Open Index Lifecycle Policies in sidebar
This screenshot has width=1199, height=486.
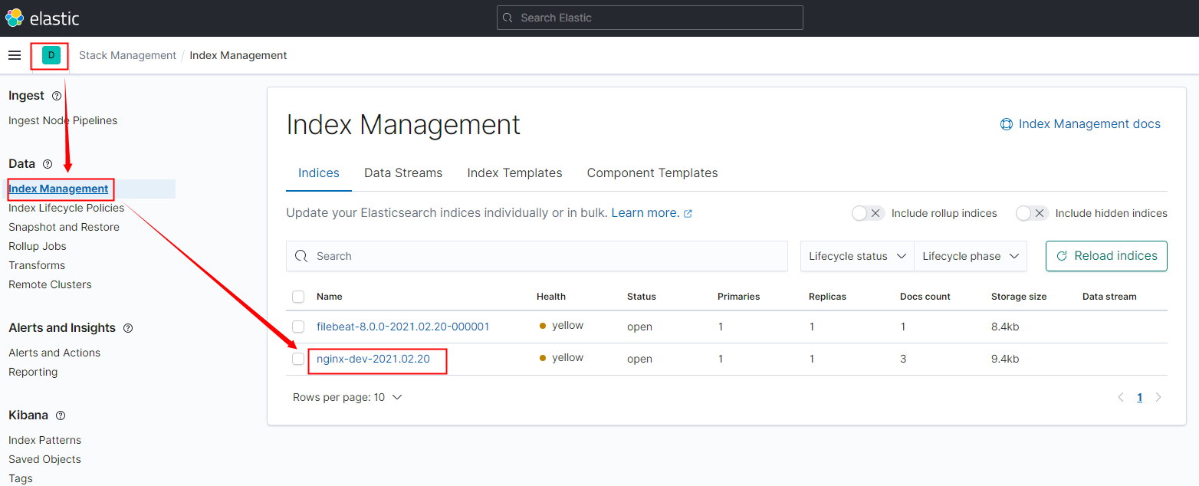66,208
